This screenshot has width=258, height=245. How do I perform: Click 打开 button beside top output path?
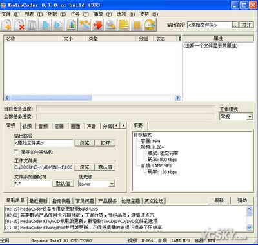[x=246, y=25]
